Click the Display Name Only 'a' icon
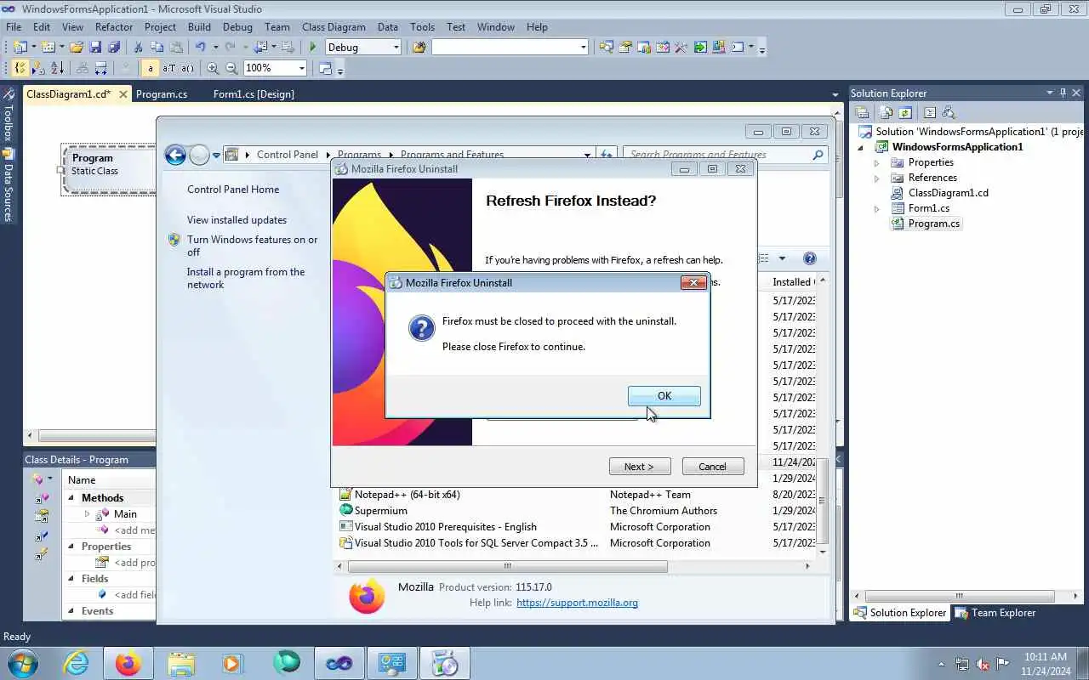Viewport: 1089px width, 680px height. (151, 68)
